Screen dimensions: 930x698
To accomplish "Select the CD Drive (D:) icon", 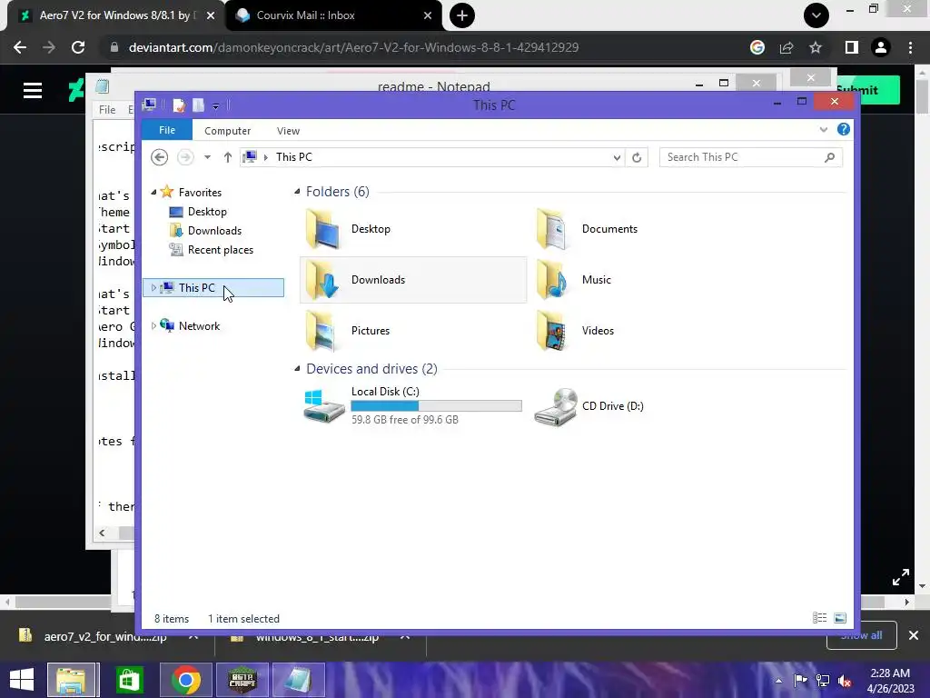I will coord(555,406).
